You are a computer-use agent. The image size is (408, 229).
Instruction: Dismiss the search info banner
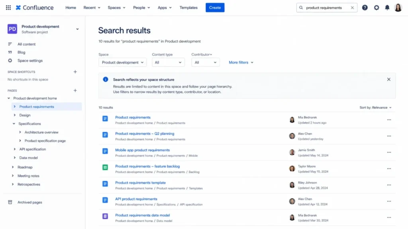pyautogui.click(x=389, y=79)
